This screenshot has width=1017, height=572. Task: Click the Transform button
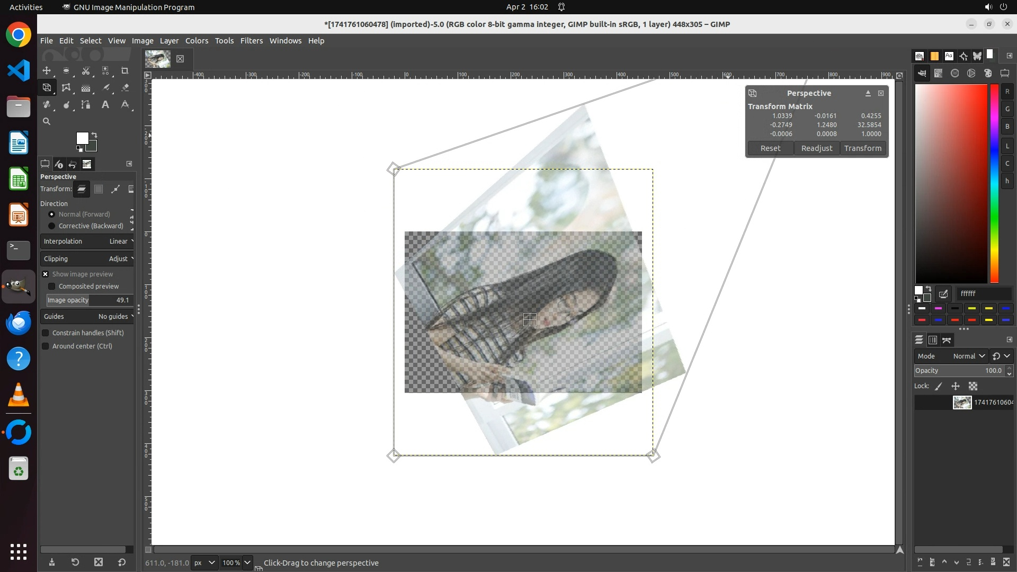pos(862,148)
